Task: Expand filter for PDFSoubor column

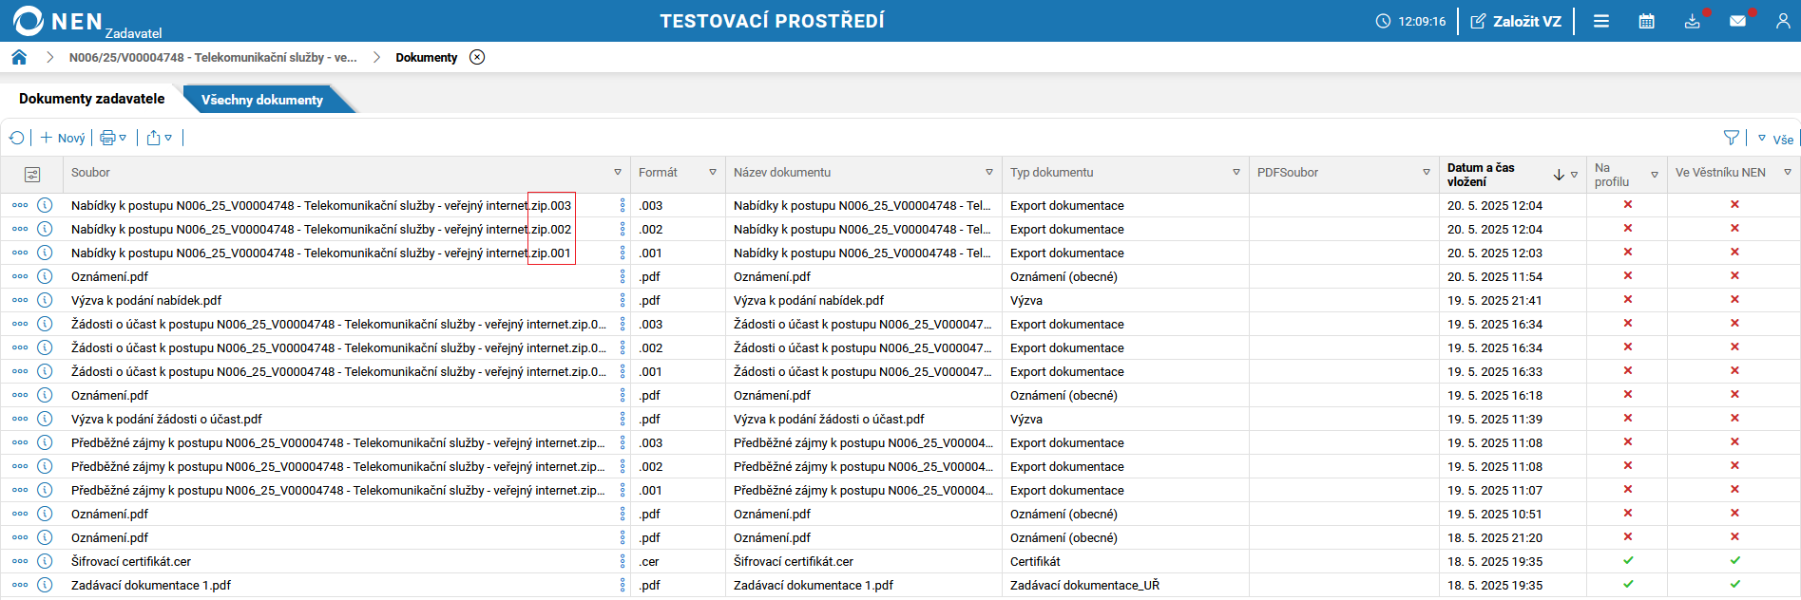Action: tap(1427, 173)
